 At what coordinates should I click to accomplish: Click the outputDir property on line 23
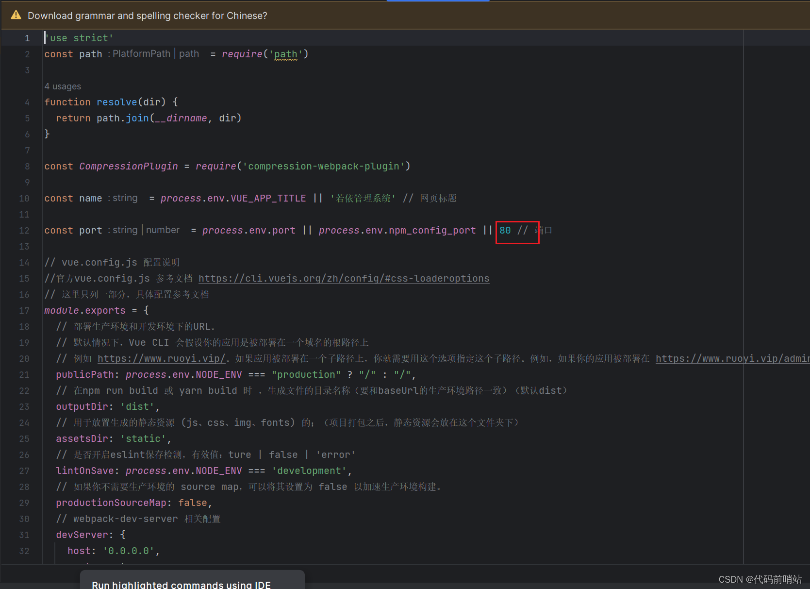82,406
